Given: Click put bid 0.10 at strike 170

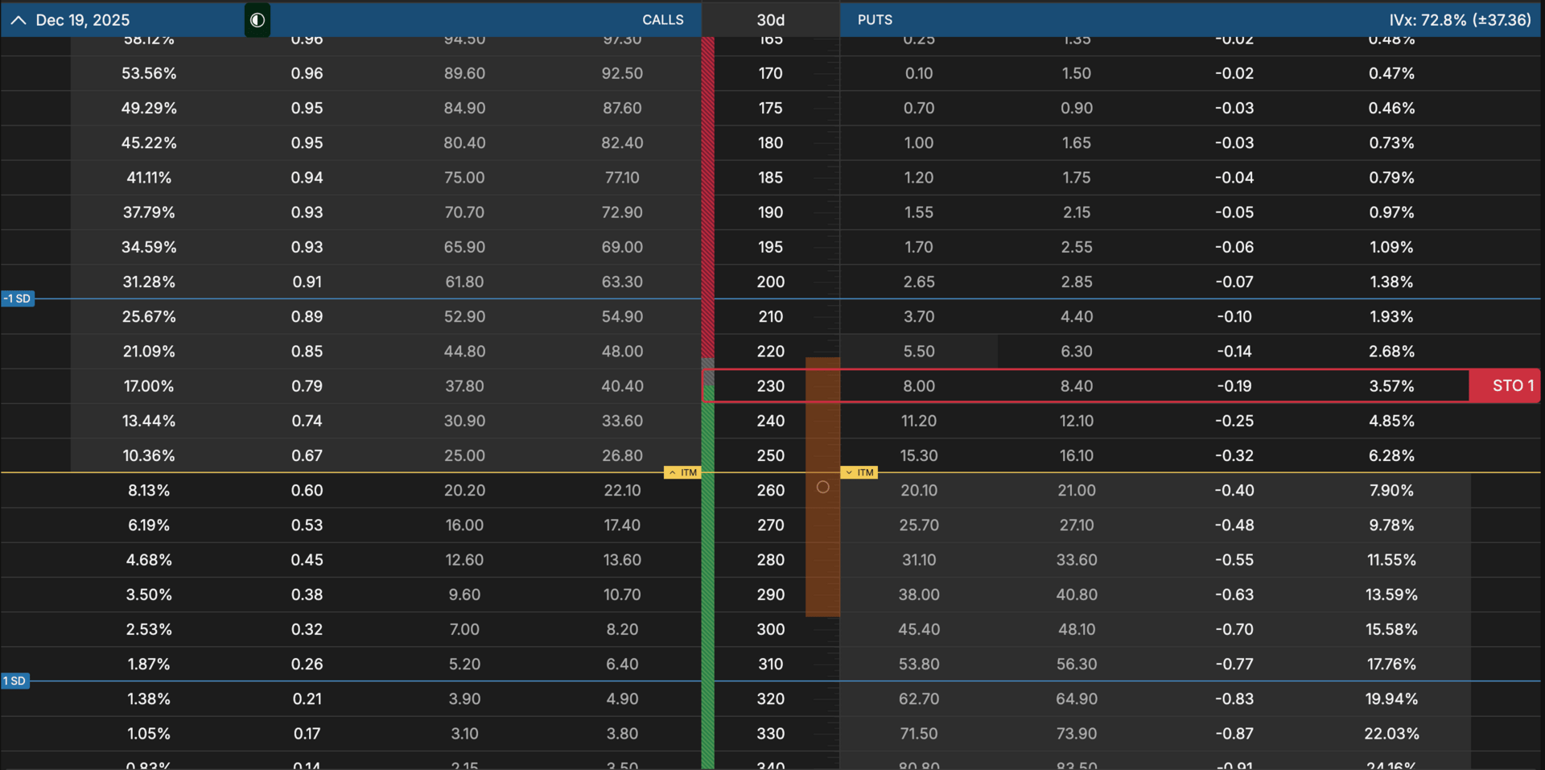Looking at the screenshot, I should pos(919,73).
